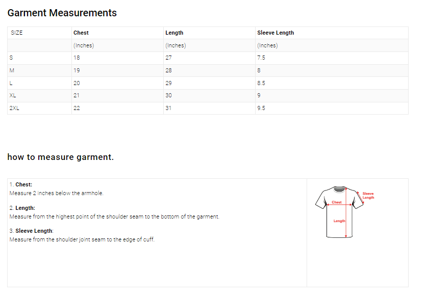This screenshot has height=299, width=425.
Task: Click the Sleeve Length column header
Action: tap(276, 33)
